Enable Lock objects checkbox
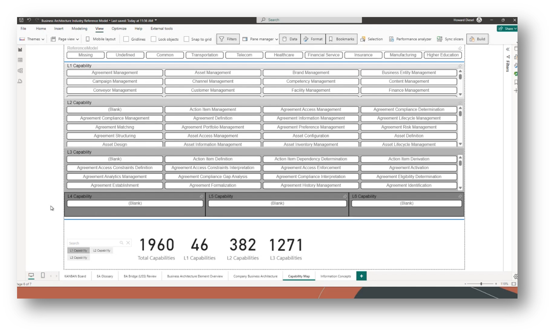Image resolution: width=552 pixels, height=333 pixels. (x=154, y=39)
